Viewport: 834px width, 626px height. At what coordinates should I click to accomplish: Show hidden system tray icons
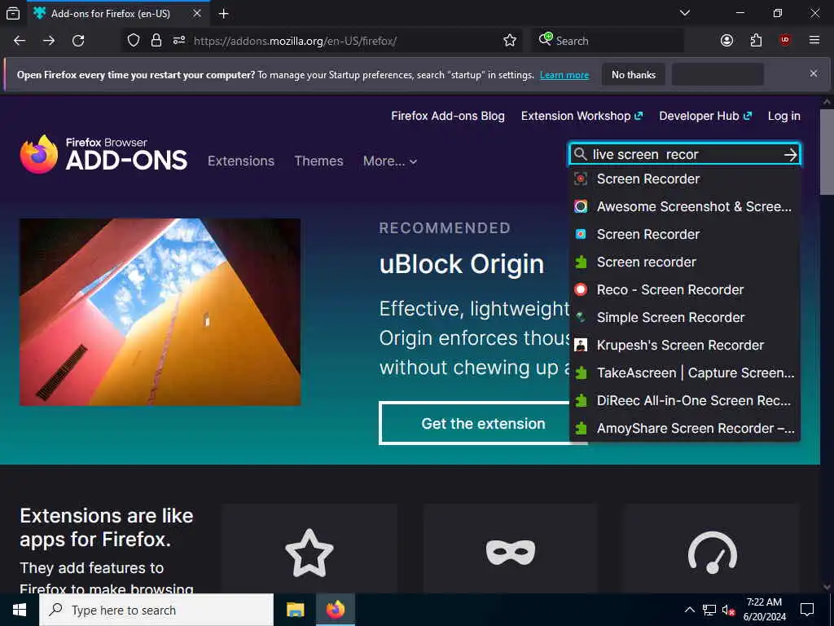click(x=689, y=610)
